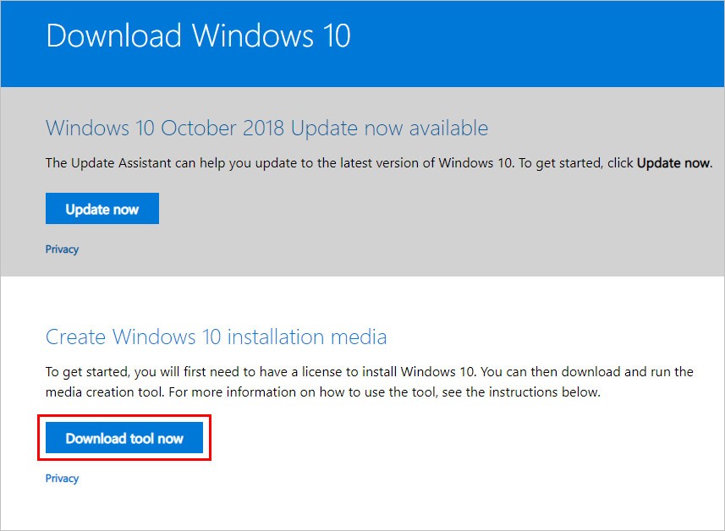
Task: Click the Update now button
Action: click(x=102, y=208)
